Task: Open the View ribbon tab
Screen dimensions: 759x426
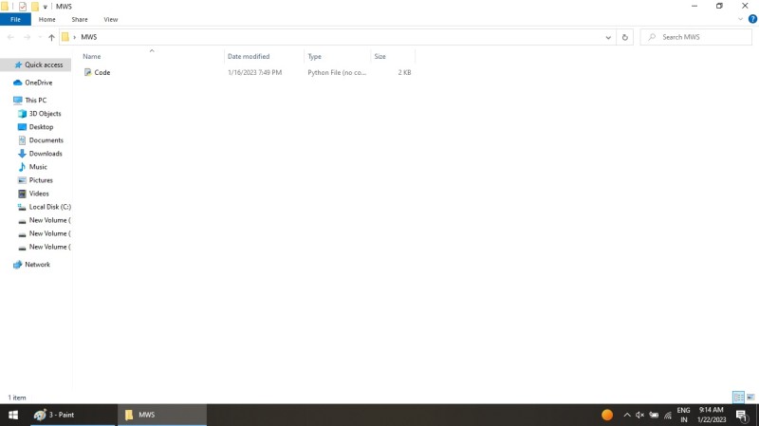Action: tap(110, 19)
